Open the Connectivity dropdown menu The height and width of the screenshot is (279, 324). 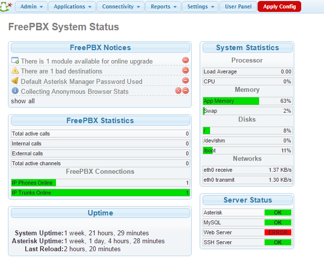point(121,6)
